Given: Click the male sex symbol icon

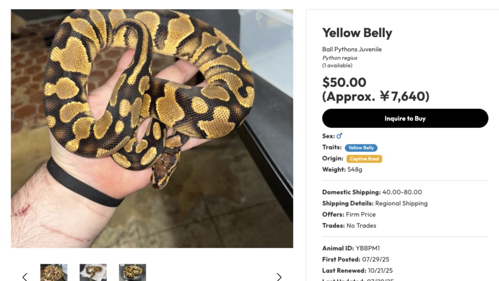Looking at the screenshot, I should (x=339, y=136).
